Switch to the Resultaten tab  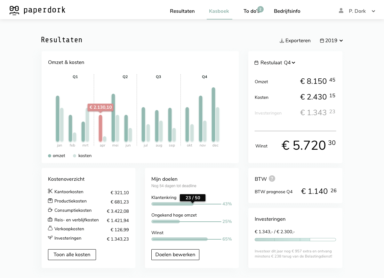coord(182,11)
